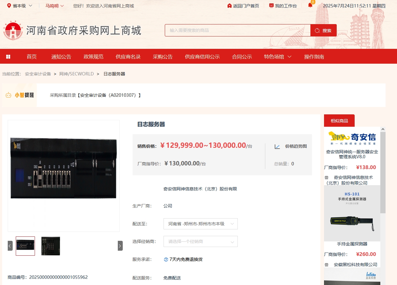Expand the 马鸣明 user menu

pos(55,6)
